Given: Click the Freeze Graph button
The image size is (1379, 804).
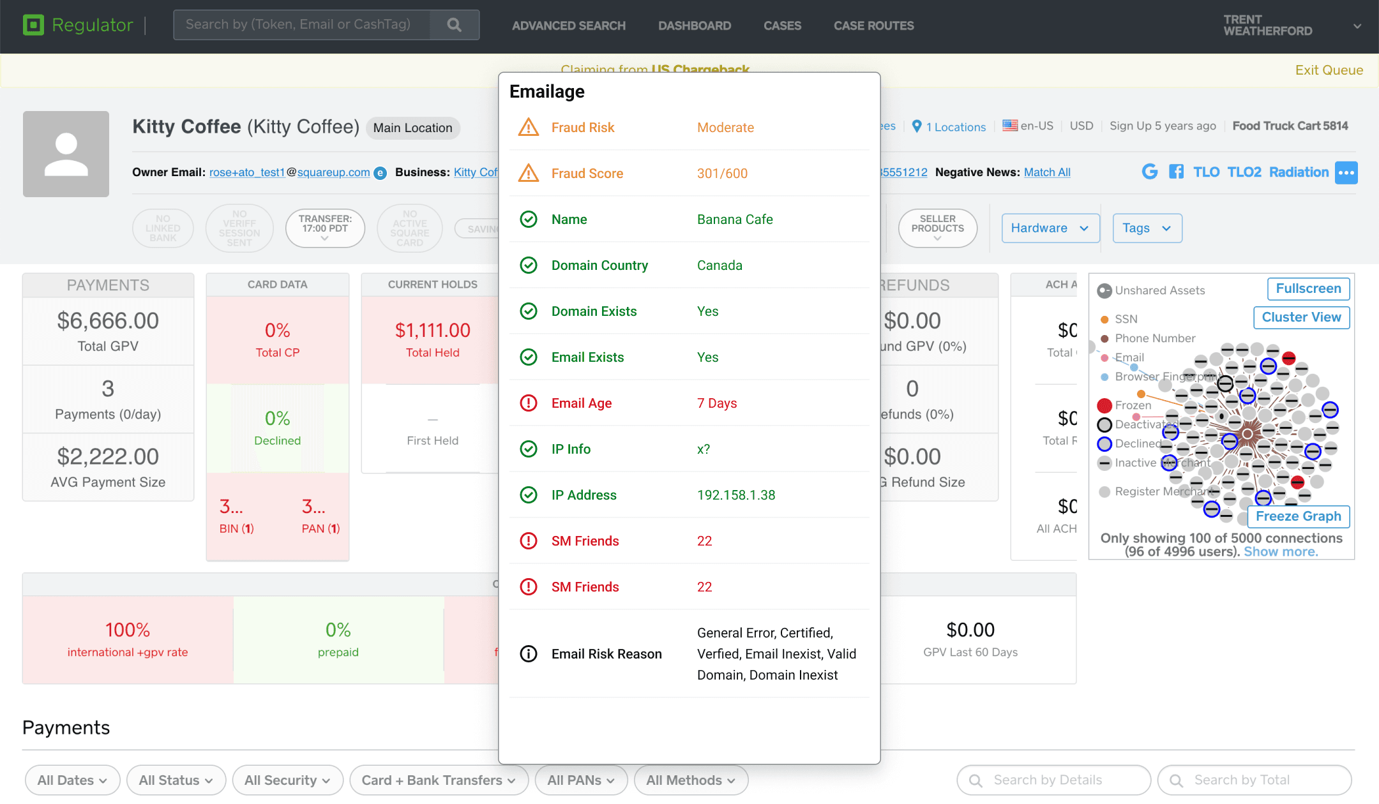Looking at the screenshot, I should click(1298, 516).
